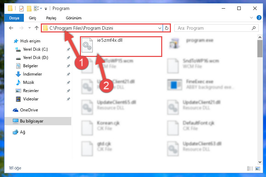Customize Quick Access Toolbar dropdown
Viewport: 266px width, 177px height.
(x=46, y=9)
